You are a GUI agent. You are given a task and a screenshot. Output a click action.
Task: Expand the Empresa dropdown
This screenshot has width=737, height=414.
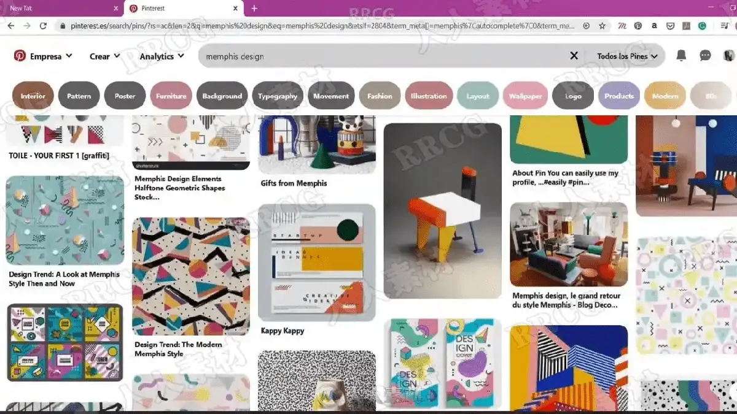51,56
